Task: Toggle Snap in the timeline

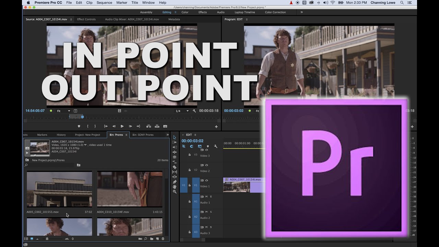Action: click(x=191, y=146)
